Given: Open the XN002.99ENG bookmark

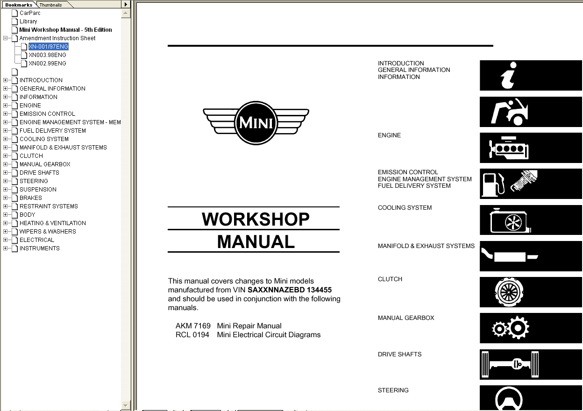Looking at the screenshot, I should point(47,64).
